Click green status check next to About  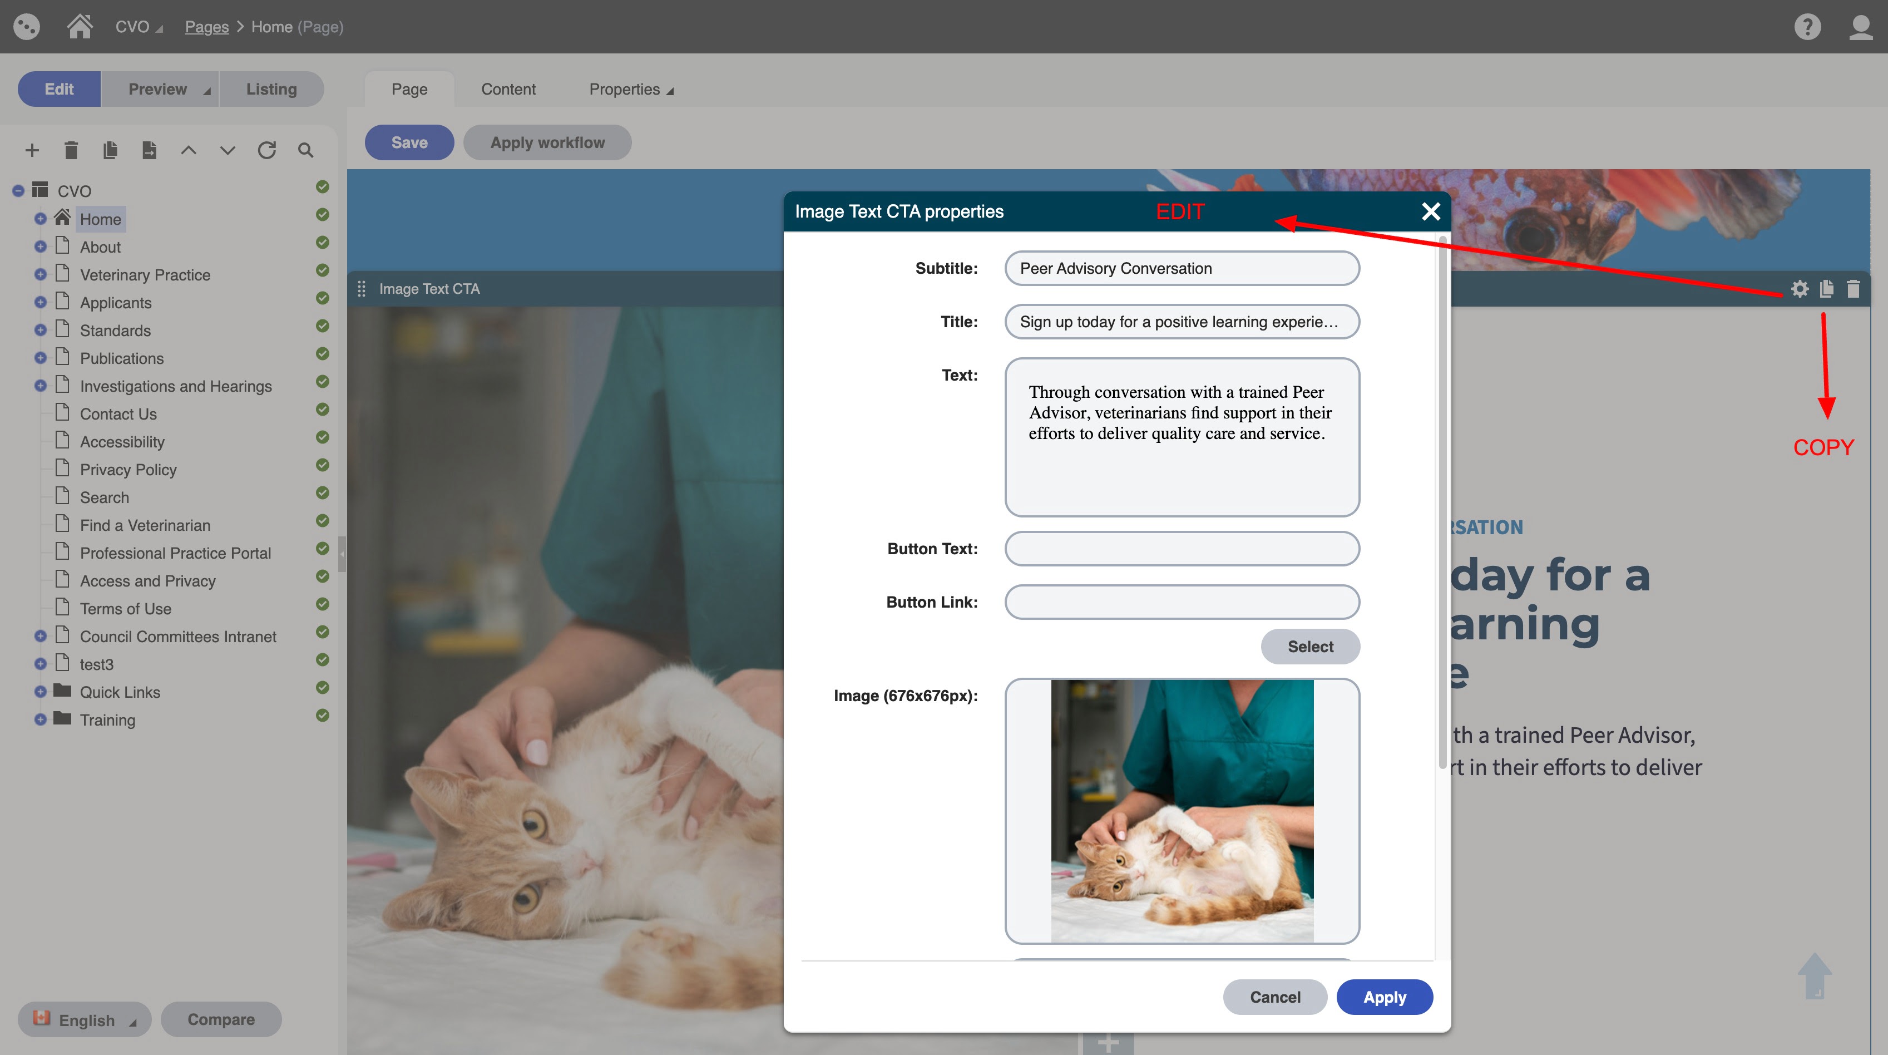[323, 243]
